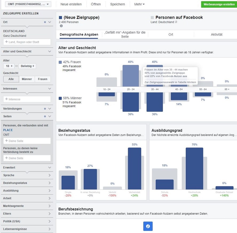This screenshot has width=237, height=233.
Task: Collapse the Seiten section chevron
Action: point(50,116)
